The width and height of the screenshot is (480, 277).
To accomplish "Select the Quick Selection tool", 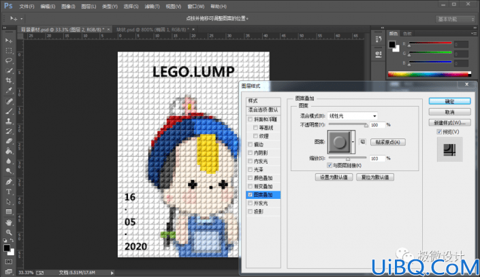I will tap(9, 71).
